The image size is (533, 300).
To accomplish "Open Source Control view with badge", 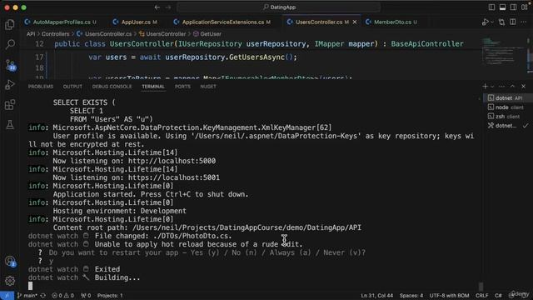I will tap(10, 65).
